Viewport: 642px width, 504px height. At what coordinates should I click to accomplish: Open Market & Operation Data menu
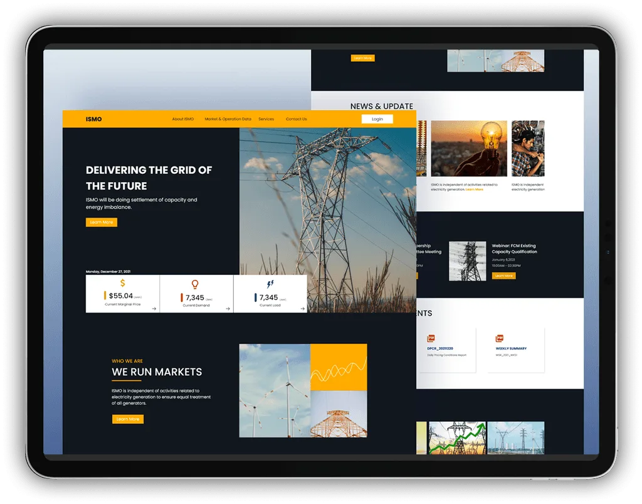(228, 119)
